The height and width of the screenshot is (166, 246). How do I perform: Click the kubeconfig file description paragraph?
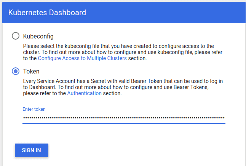[x=126, y=52]
